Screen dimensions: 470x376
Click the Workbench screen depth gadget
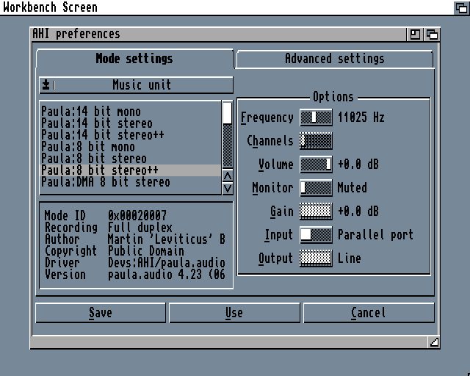tap(461, 7)
